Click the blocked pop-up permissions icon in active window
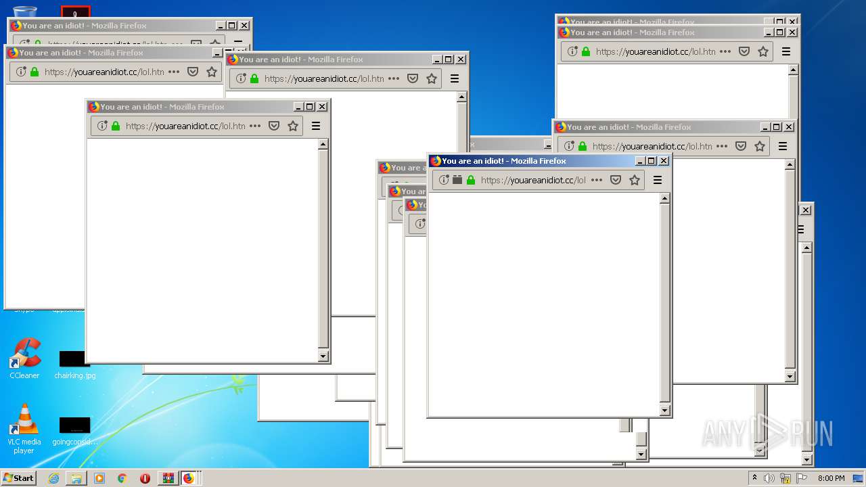 coord(457,180)
